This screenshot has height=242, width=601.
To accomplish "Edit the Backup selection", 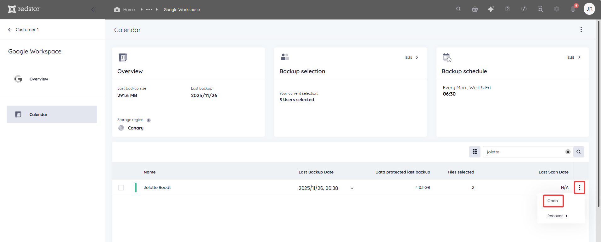I will [x=412, y=58].
